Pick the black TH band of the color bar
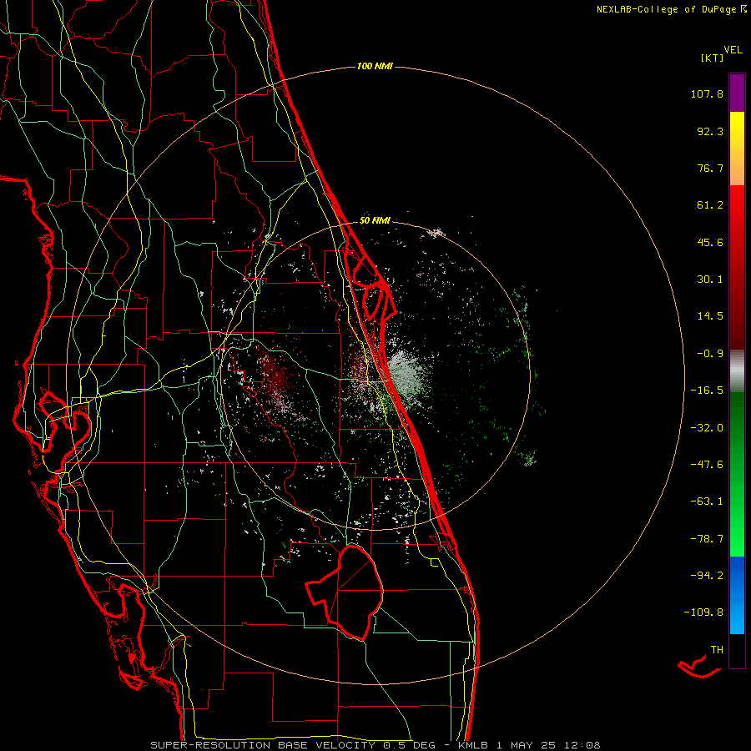This screenshot has height=751, width=751. click(x=737, y=650)
